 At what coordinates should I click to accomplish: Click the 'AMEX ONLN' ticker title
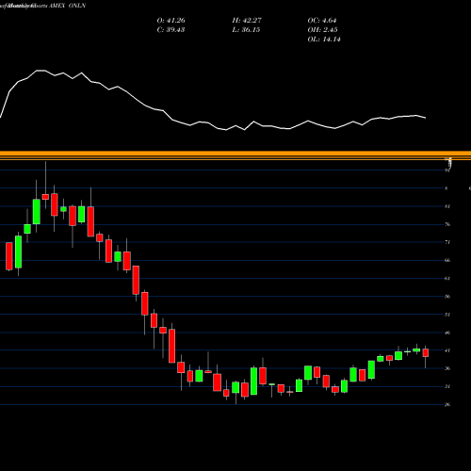pos(68,6)
